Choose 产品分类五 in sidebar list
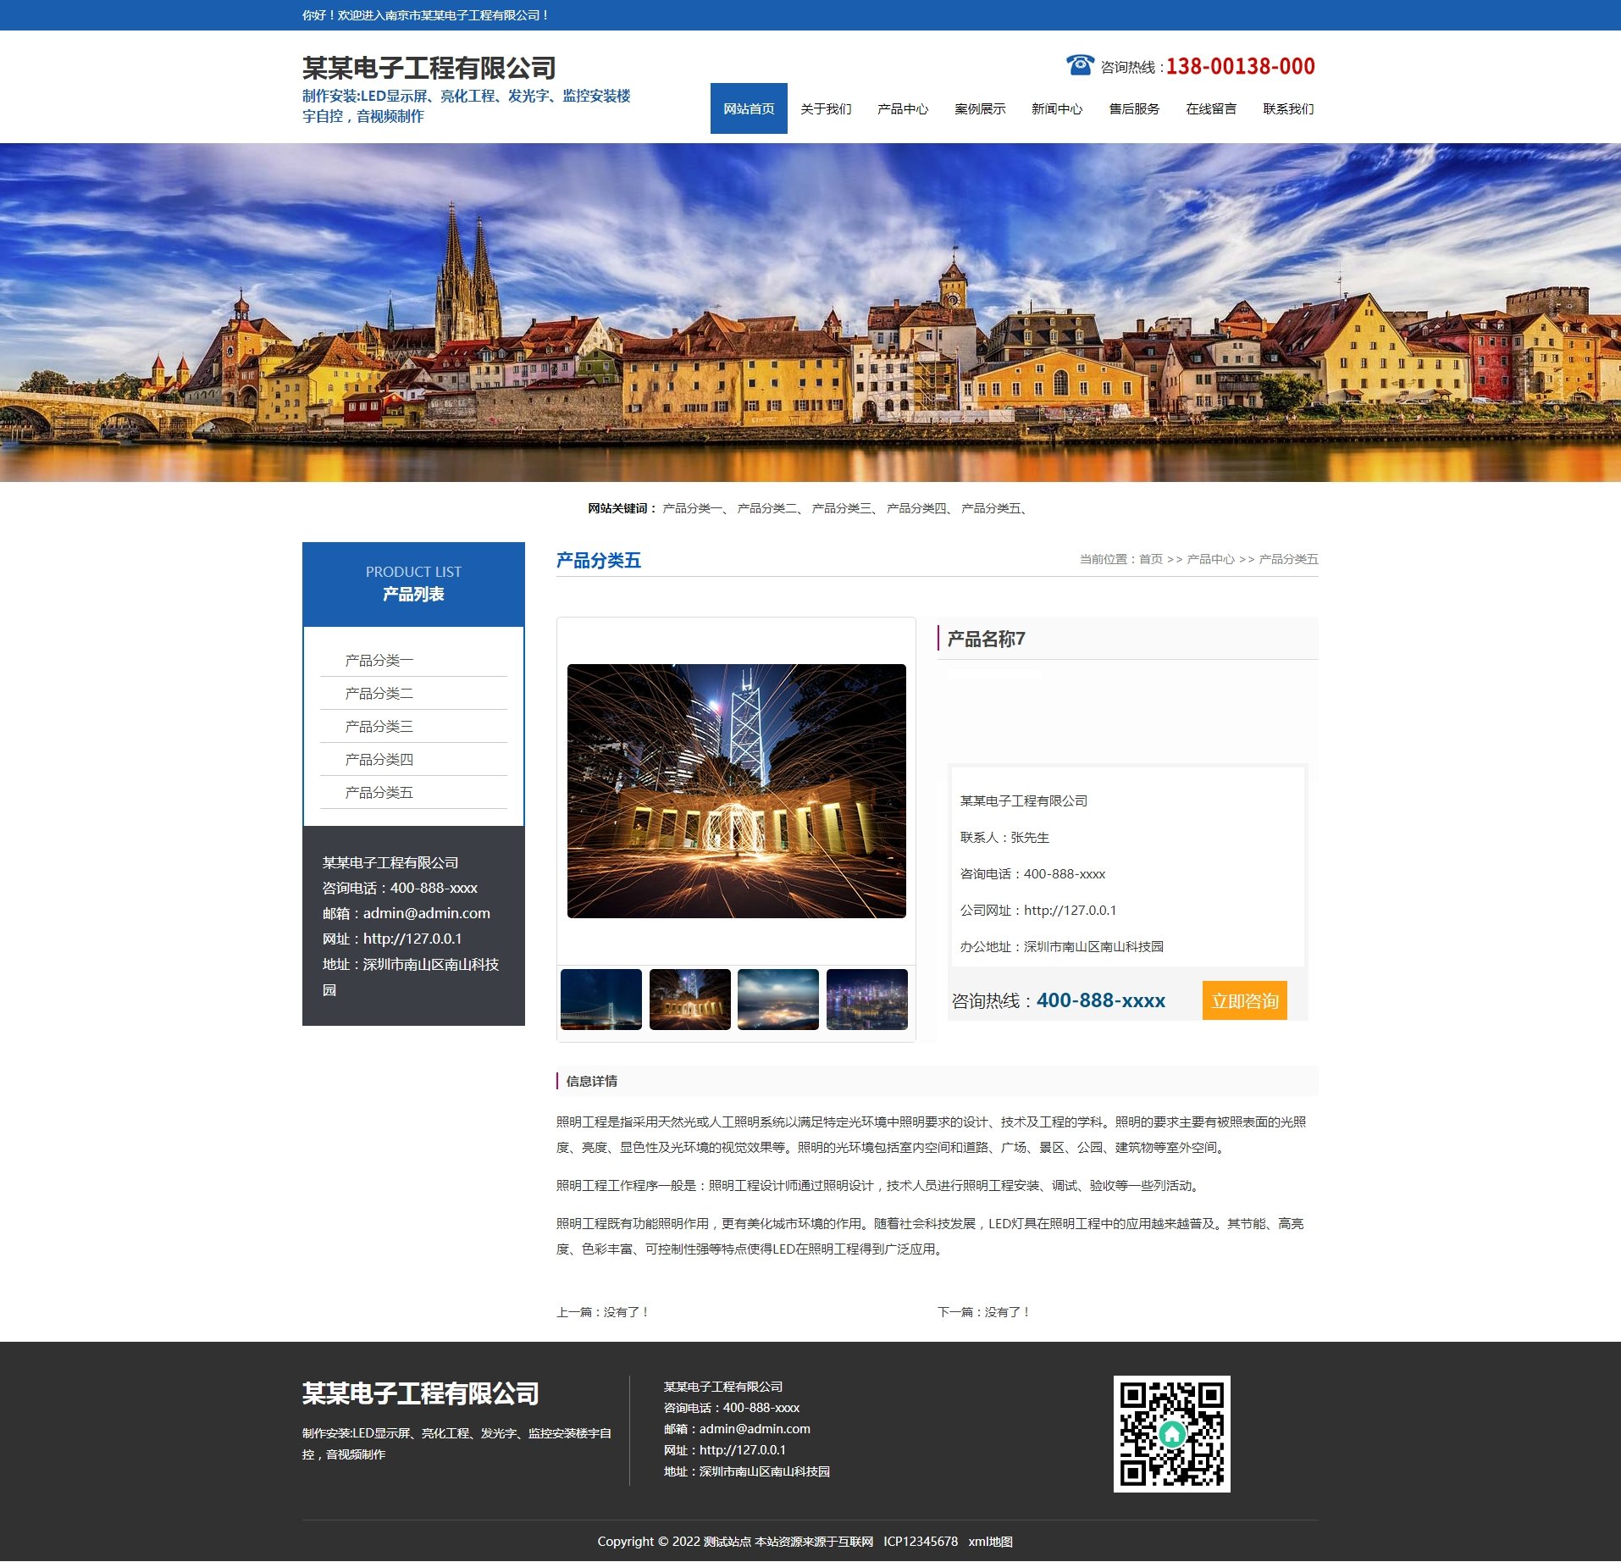Screen dimensions: 1621x1562 379,792
